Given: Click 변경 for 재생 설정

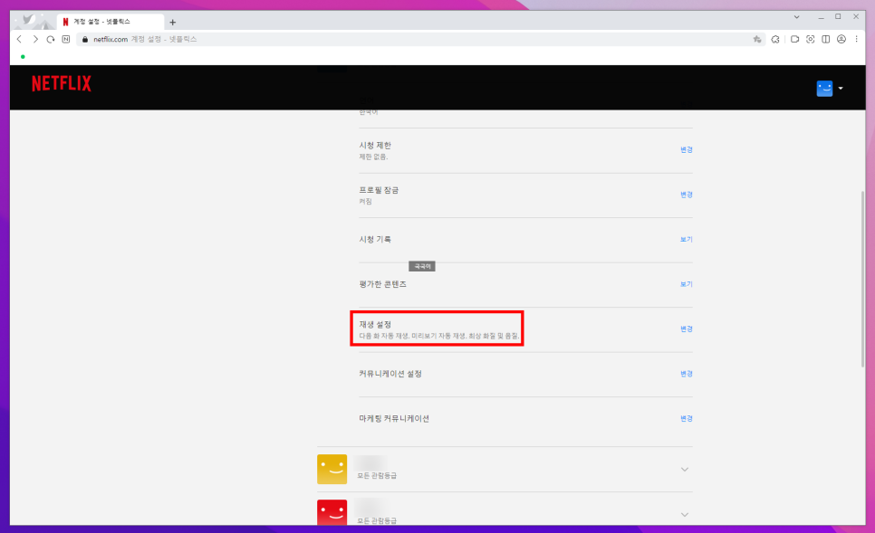Looking at the screenshot, I should pos(687,329).
